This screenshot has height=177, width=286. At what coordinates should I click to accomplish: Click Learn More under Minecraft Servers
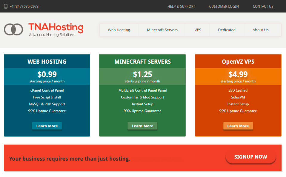pos(142,126)
